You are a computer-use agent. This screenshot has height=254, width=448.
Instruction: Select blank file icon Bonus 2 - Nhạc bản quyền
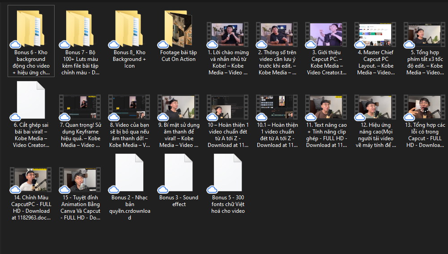pyautogui.click(x=129, y=172)
